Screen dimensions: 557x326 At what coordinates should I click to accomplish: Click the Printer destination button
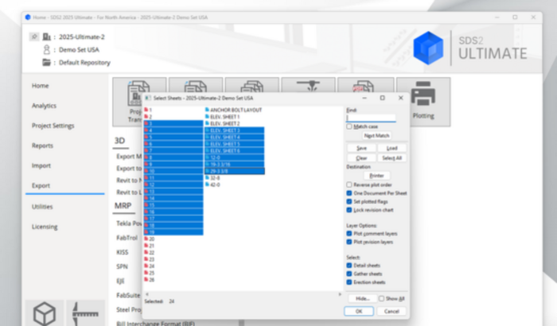pyautogui.click(x=376, y=175)
